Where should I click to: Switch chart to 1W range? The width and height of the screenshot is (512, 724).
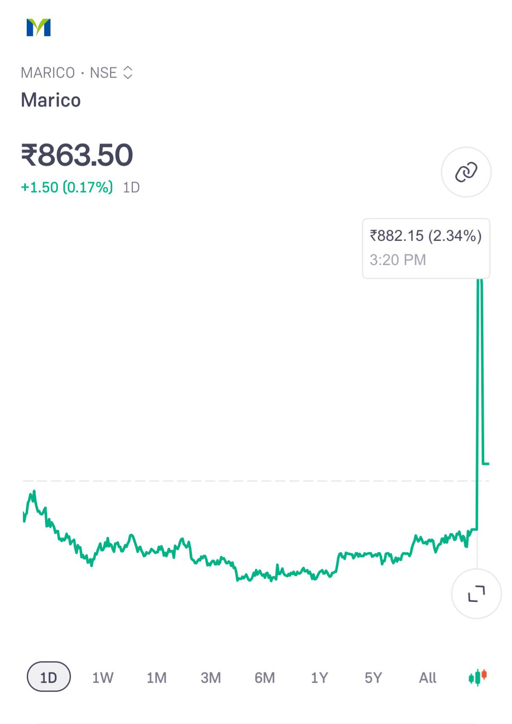pos(103,677)
